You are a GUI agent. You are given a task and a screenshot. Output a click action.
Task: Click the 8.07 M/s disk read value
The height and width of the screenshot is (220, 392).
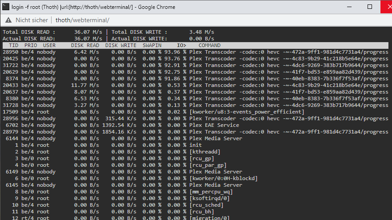[87, 92]
